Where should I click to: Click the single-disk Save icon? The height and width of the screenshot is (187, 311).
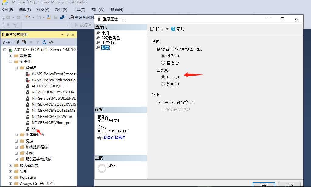pos(56,17)
